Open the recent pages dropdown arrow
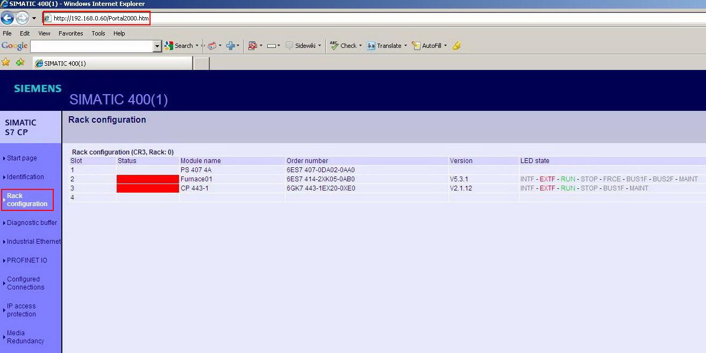This screenshot has height=353, width=706. [x=34, y=18]
